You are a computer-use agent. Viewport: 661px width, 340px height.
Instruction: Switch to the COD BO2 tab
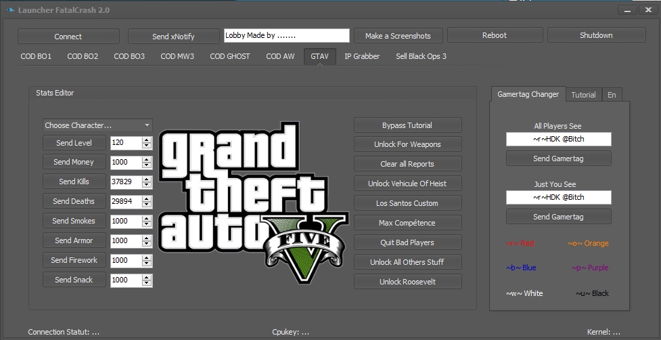83,56
